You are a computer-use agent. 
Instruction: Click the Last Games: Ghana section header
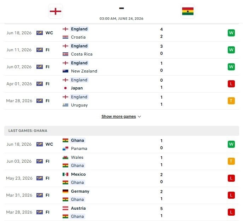tap(122, 130)
